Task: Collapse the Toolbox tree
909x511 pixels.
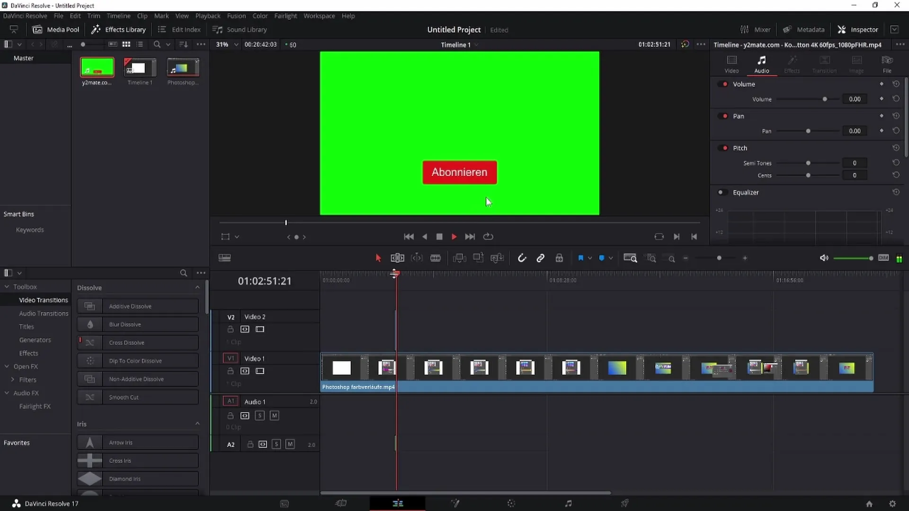Action: coord(7,287)
